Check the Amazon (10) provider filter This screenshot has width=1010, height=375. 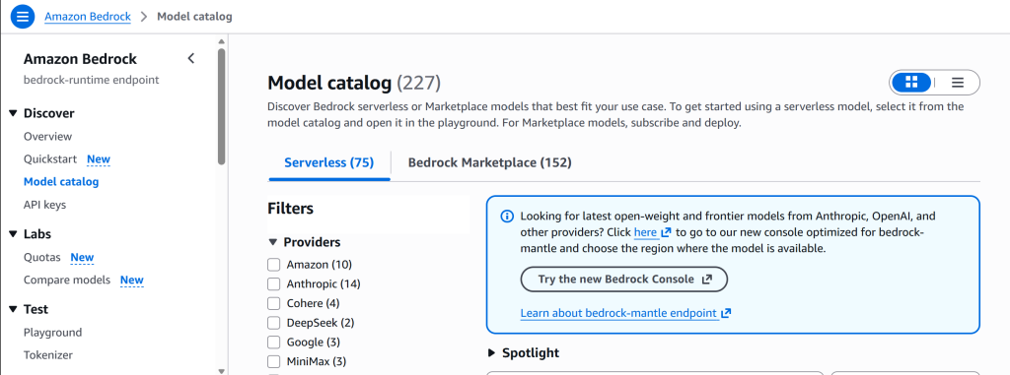click(x=274, y=265)
